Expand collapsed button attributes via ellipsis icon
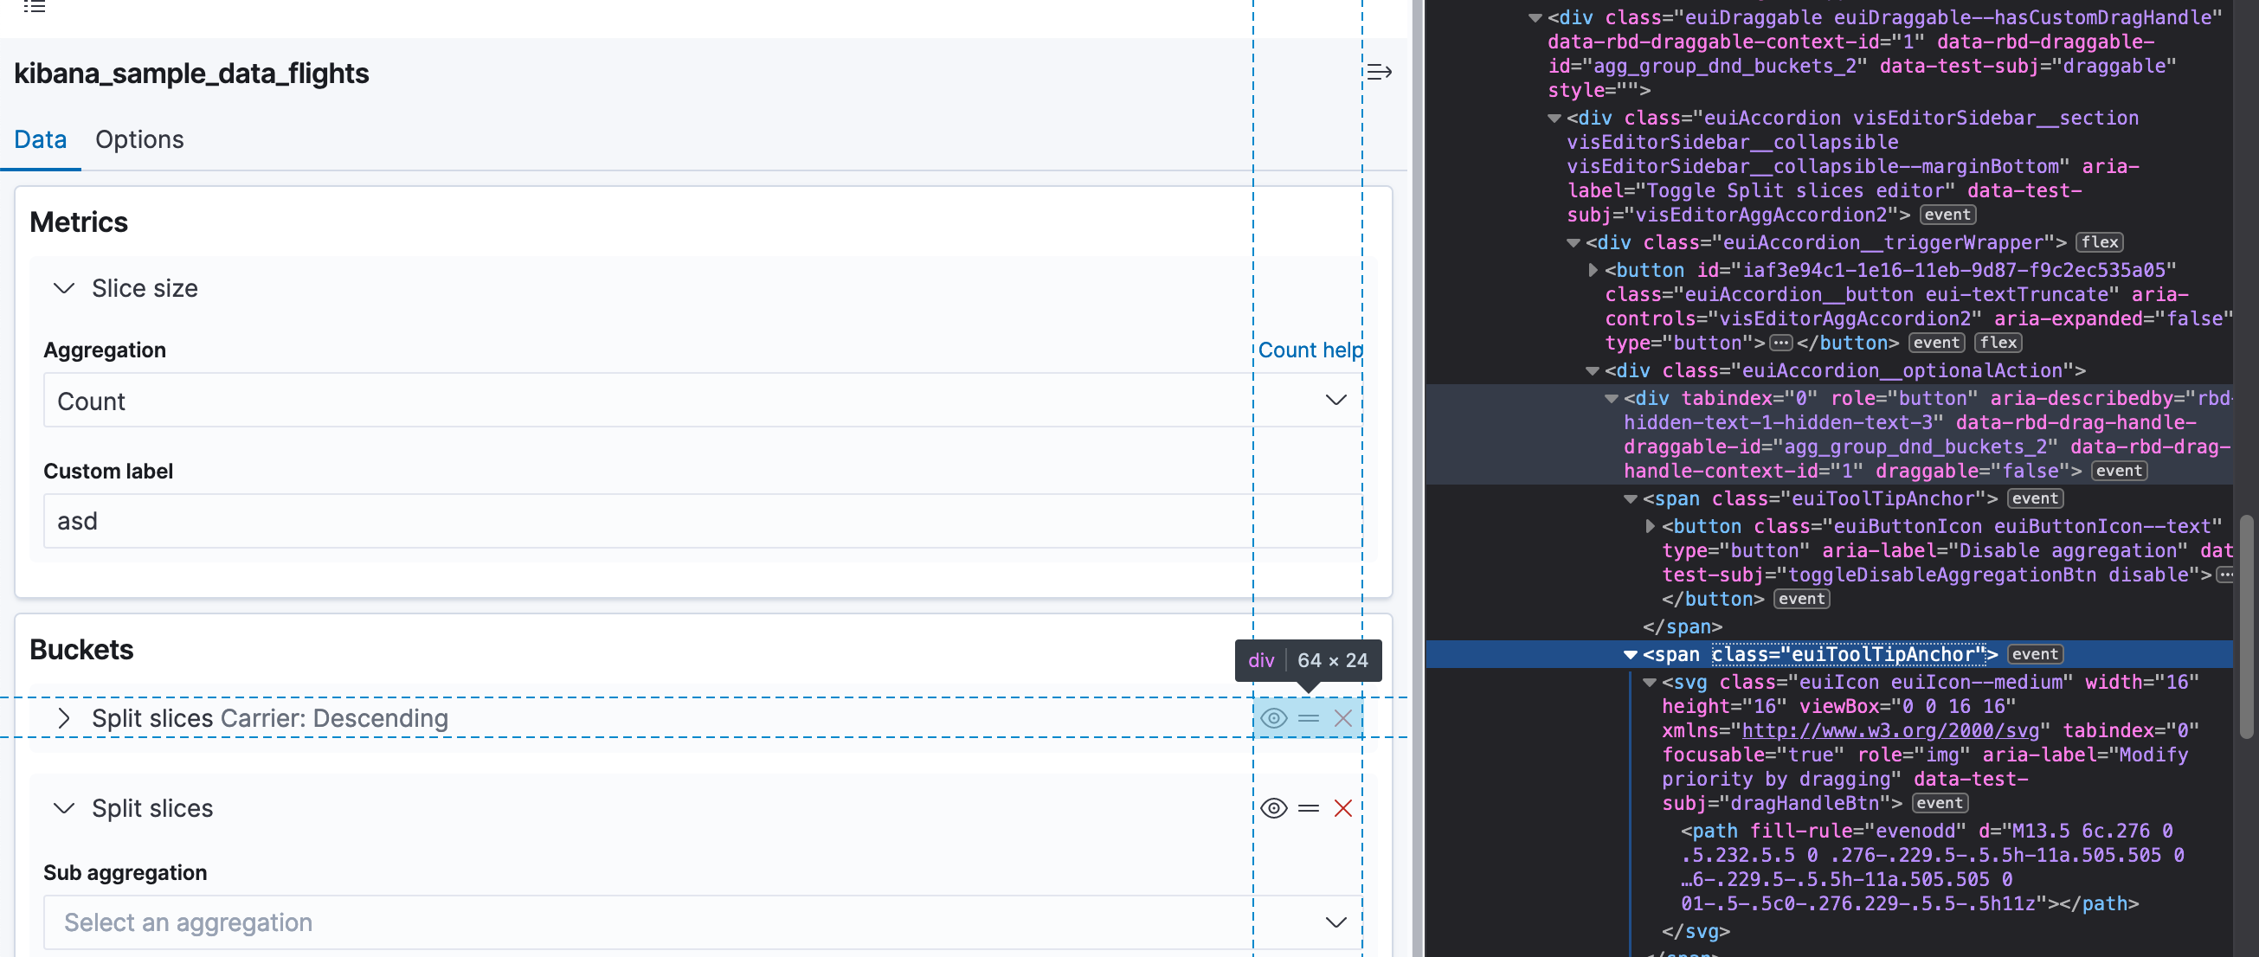 coord(1781,343)
